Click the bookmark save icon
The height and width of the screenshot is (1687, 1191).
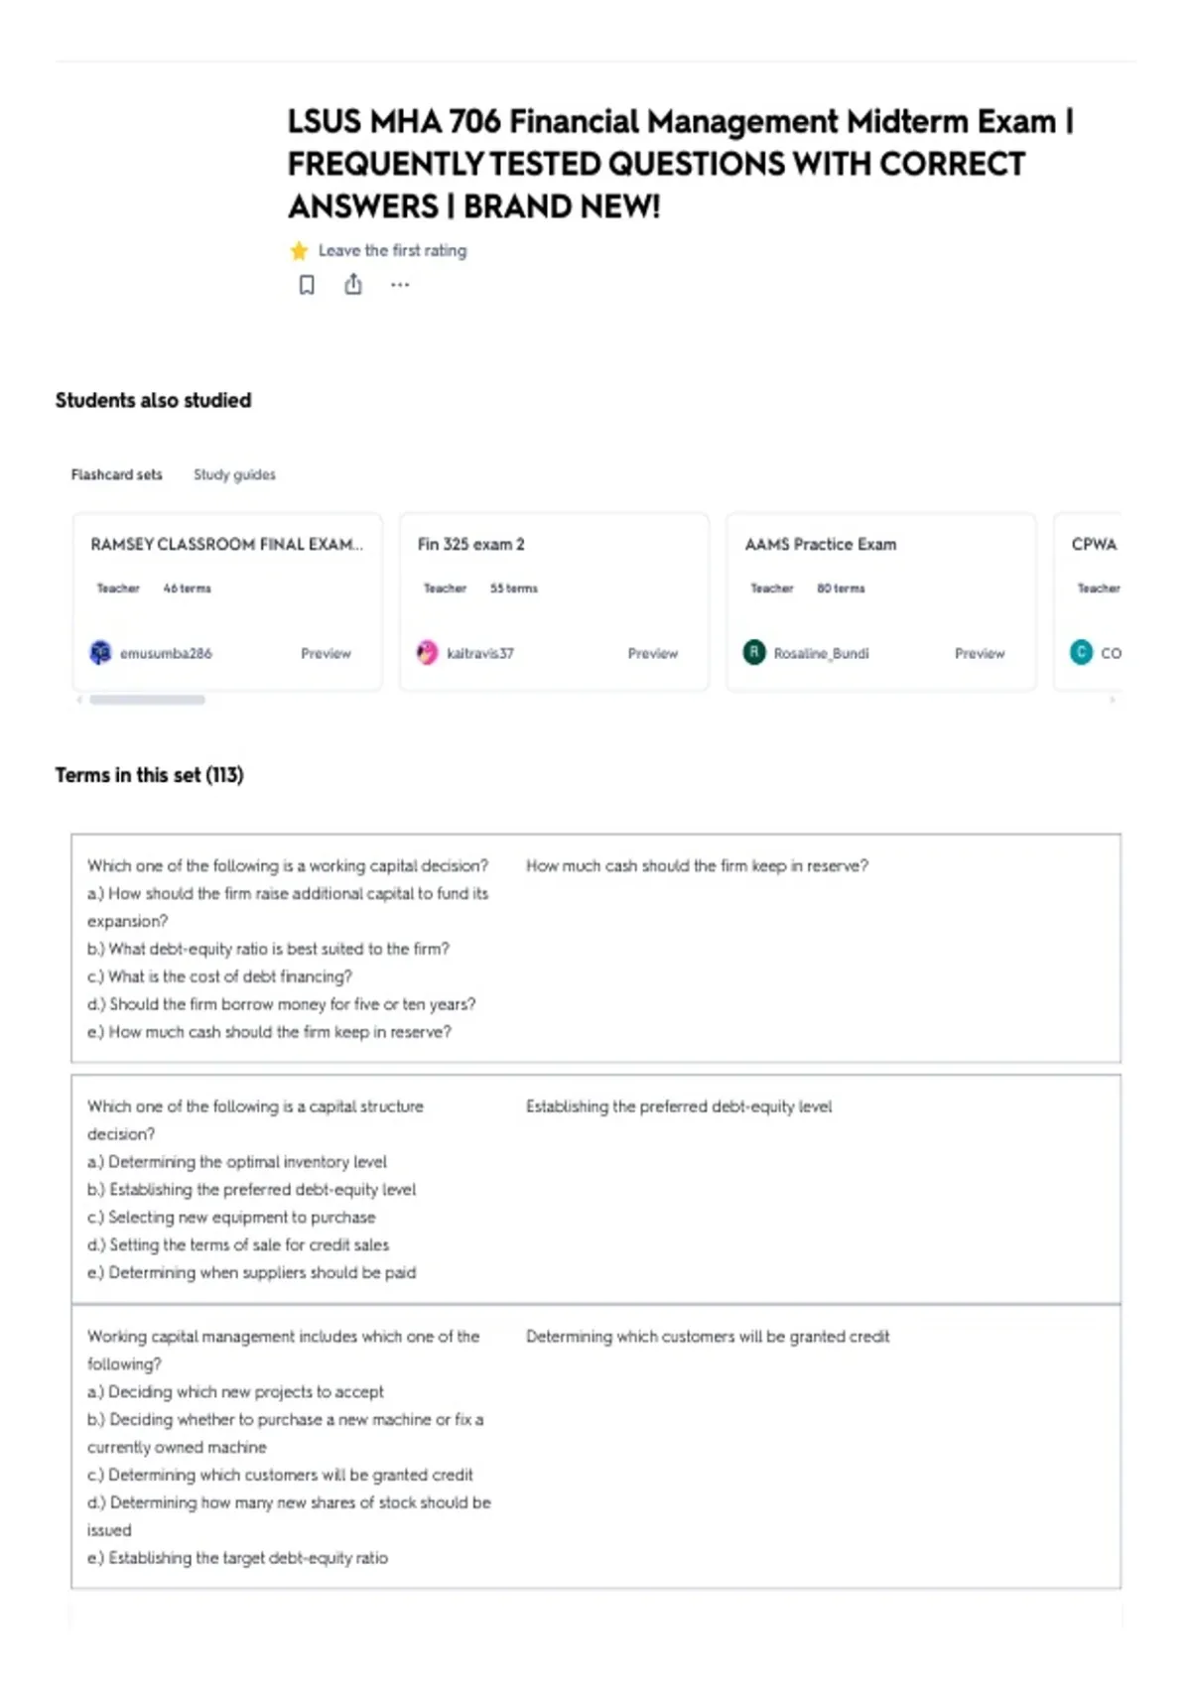point(307,285)
